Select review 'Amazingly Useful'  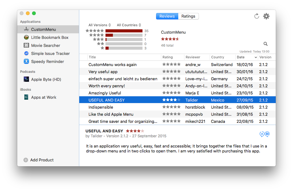click(178, 93)
